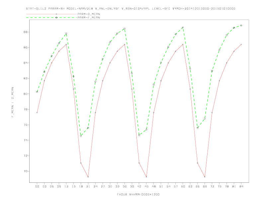Click x-axis tick label 42
Viewport: 263px width, 203px height.
[139, 186]
